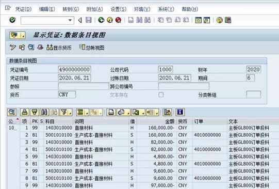Click the green checkmark Enter icon
Viewport: 279px width, 189px height.
(x=12, y=20)
